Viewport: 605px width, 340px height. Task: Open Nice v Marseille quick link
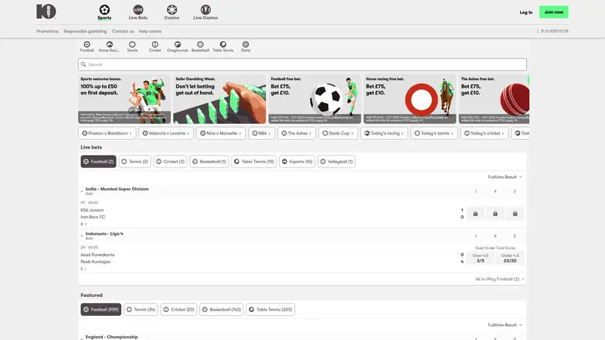click(x=221, y=134)
